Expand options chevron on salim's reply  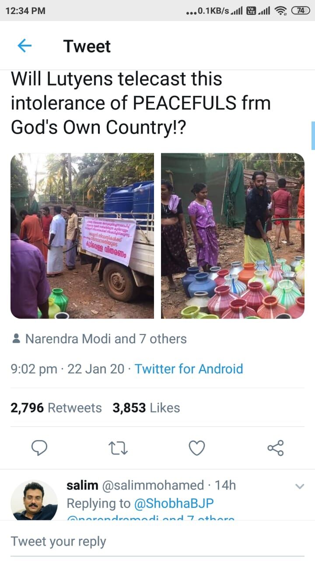pyautogui.click(x=300, y=486)
